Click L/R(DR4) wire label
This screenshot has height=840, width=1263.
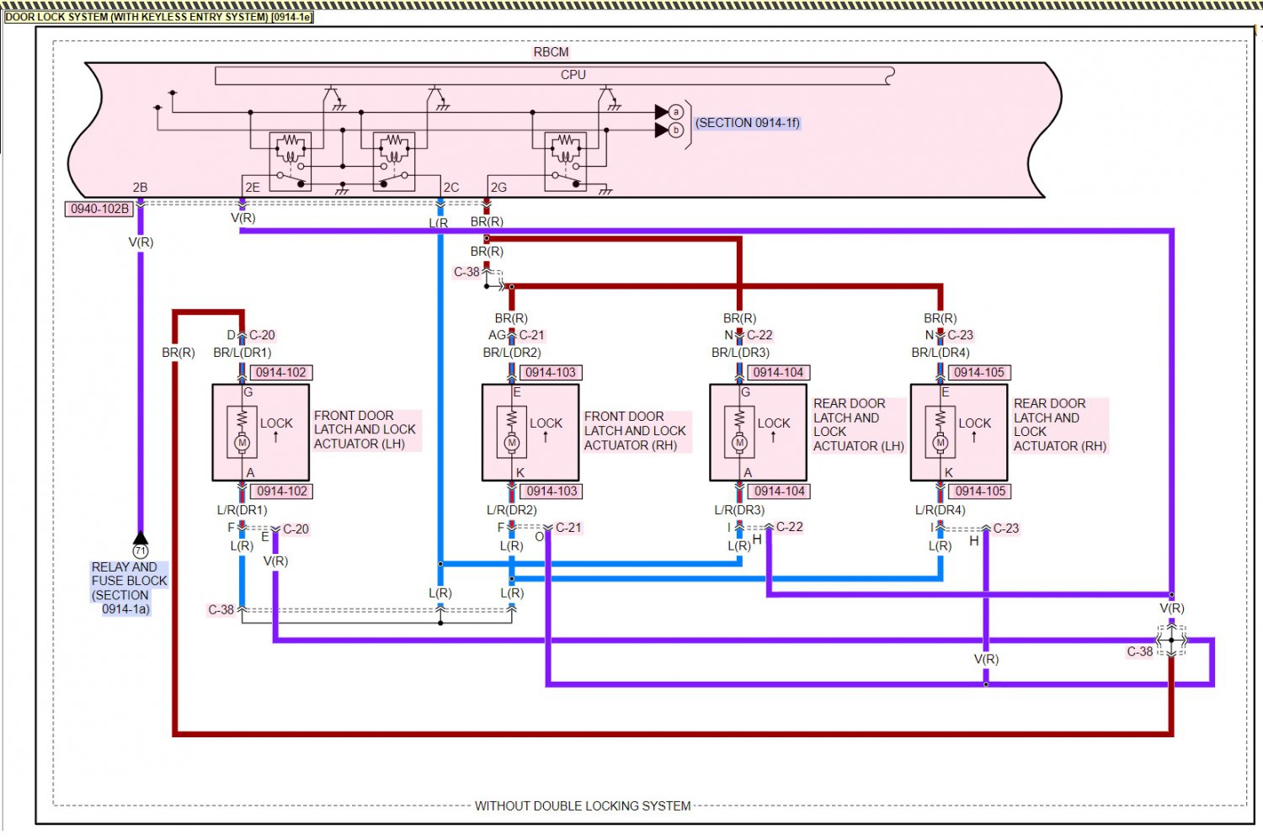pos(941,510)
